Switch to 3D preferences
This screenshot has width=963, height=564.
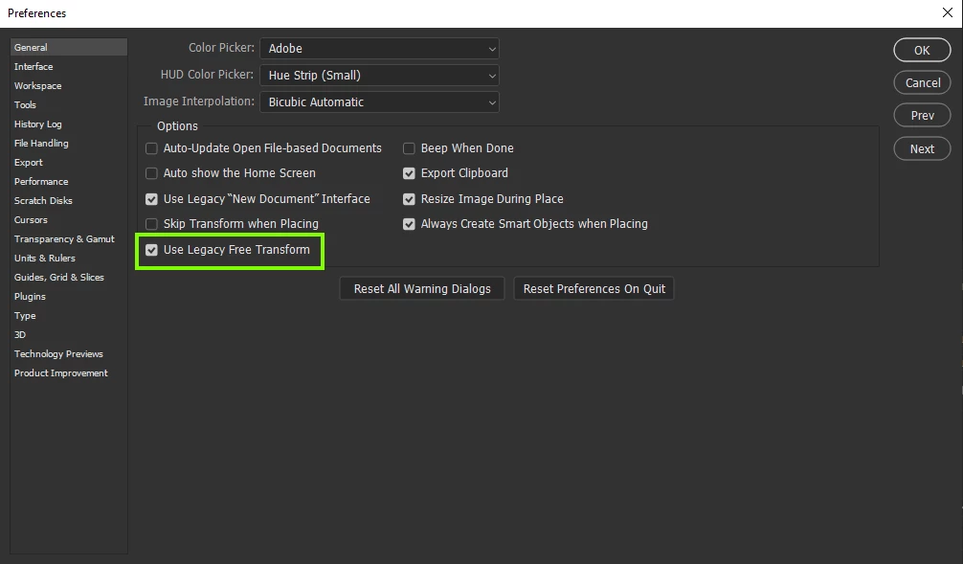[x=20, y=335]
